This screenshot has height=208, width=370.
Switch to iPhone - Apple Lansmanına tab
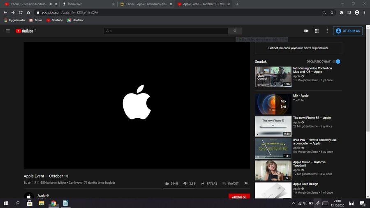[146, 4]
